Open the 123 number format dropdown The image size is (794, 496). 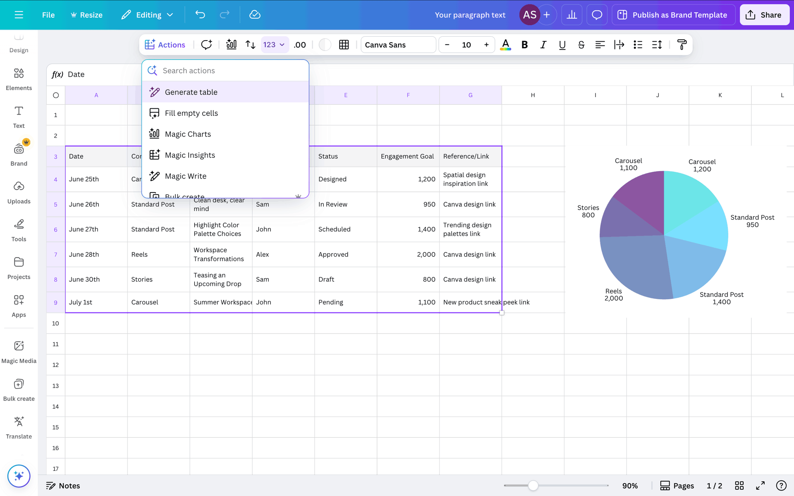tap(275, 45)
